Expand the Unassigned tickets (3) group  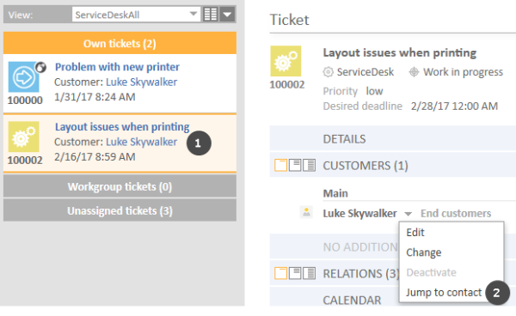pos(120,210)
